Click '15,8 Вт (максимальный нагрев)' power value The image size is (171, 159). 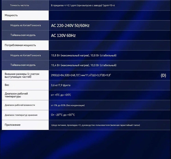[70, 55]
